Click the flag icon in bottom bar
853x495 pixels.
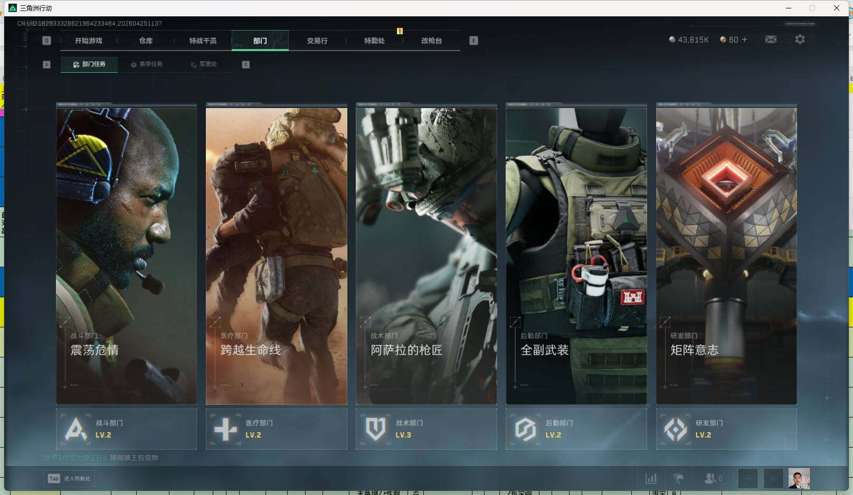pos(678,479)
